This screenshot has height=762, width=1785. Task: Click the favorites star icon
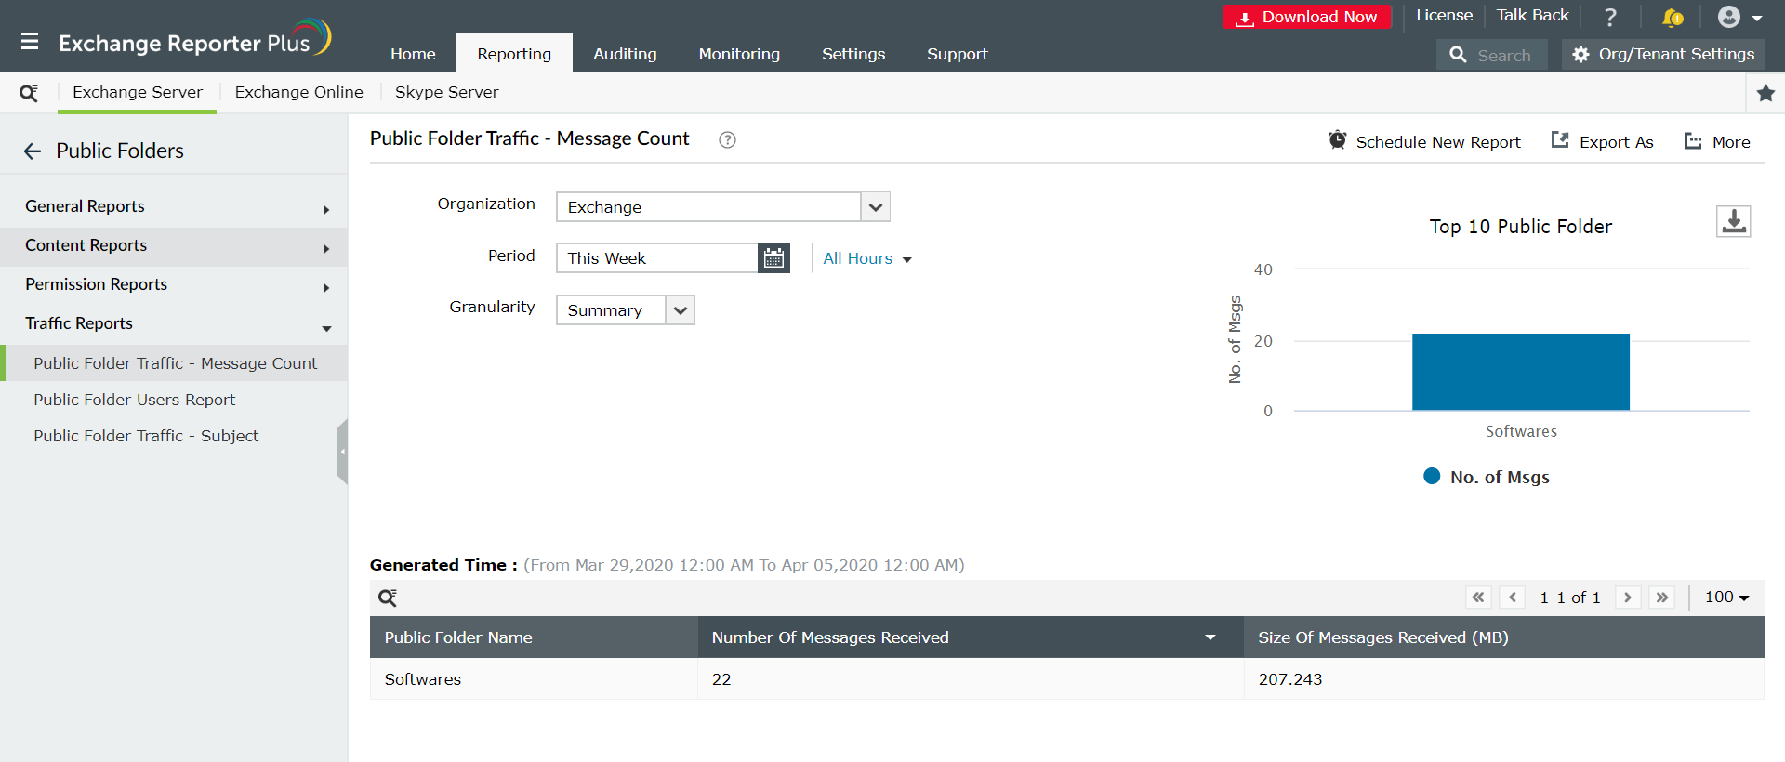tap(1765, 92)
